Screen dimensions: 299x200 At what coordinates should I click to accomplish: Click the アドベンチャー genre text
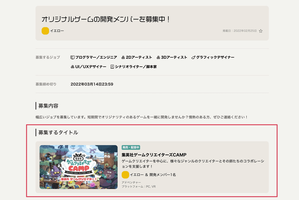(x=131, y=182)
